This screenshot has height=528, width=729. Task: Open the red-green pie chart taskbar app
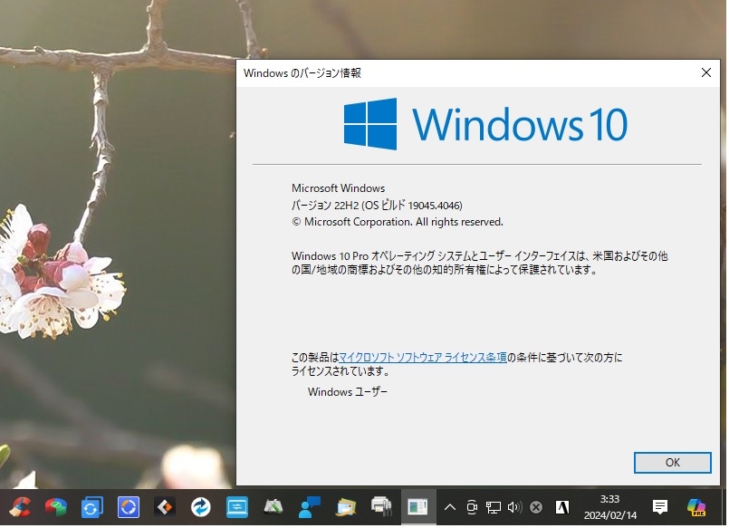pyautogui.click(x=56, y=508)
